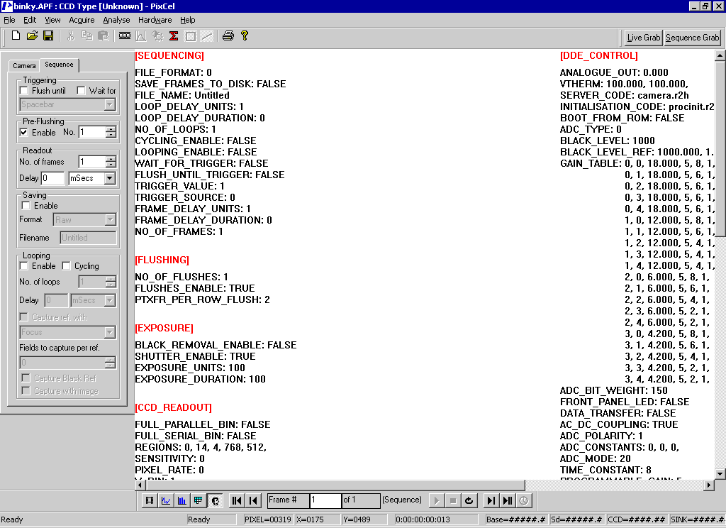Click the Open folder toolbar icon
Screen dimensions: 726x528
tap(32, 35)
